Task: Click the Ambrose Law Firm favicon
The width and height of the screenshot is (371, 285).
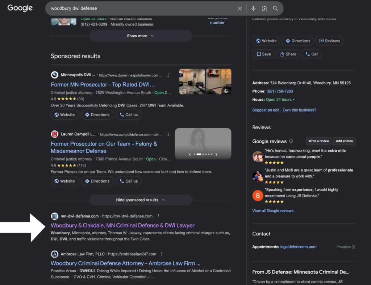Action: pyautogui.click(x=55, y=254)
